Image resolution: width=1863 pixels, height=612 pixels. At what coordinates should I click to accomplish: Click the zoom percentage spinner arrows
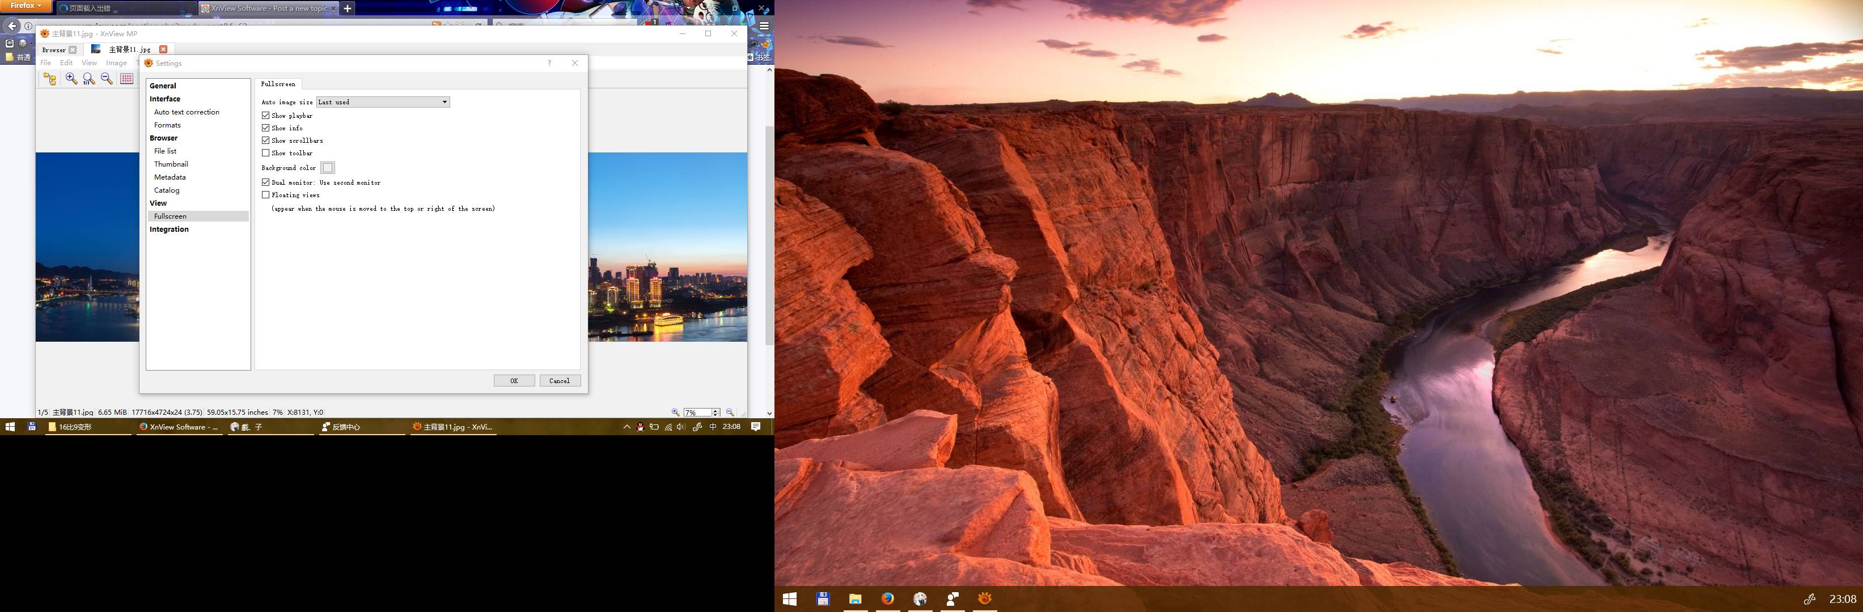click(715, 412)
